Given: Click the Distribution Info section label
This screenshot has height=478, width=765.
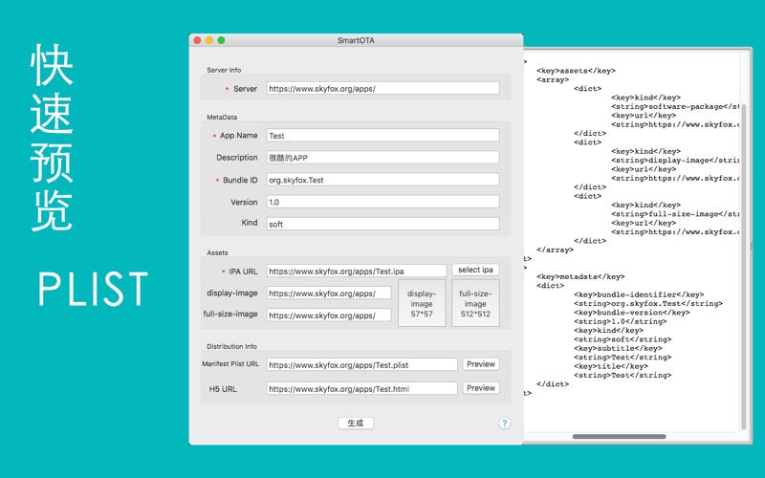Looking at the screenshot, I should tap(231, 346).
